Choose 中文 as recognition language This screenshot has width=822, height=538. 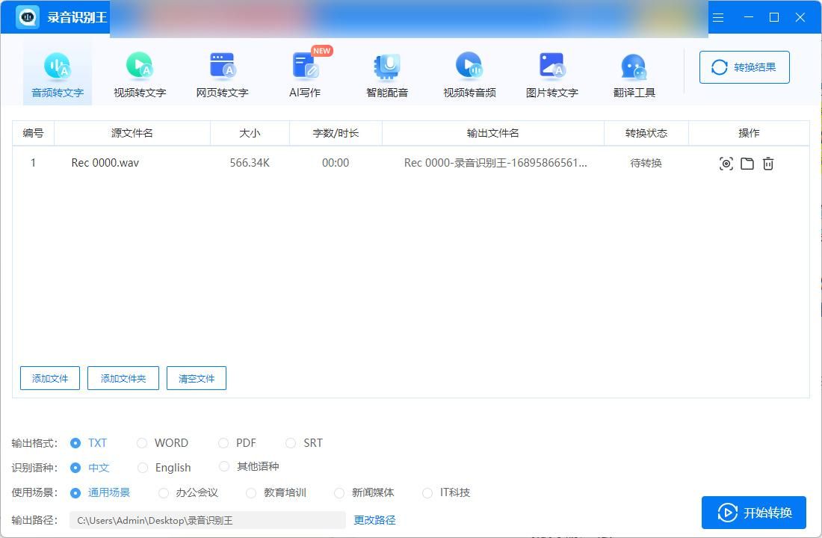point(75,467)
